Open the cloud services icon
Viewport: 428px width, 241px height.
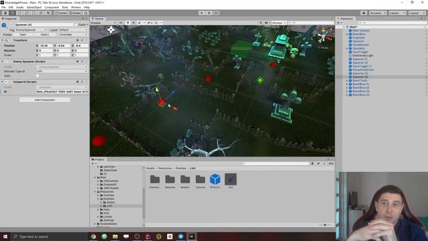(364, 13)
